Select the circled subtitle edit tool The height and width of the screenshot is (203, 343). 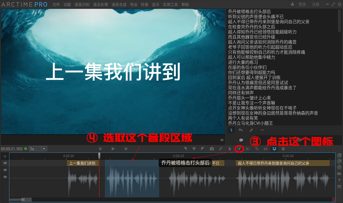(239, 149)
